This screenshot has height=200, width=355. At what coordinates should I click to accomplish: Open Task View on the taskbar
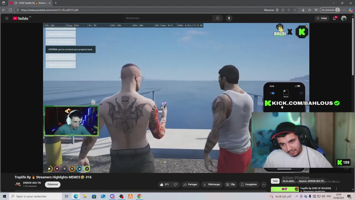pos(67,196)
